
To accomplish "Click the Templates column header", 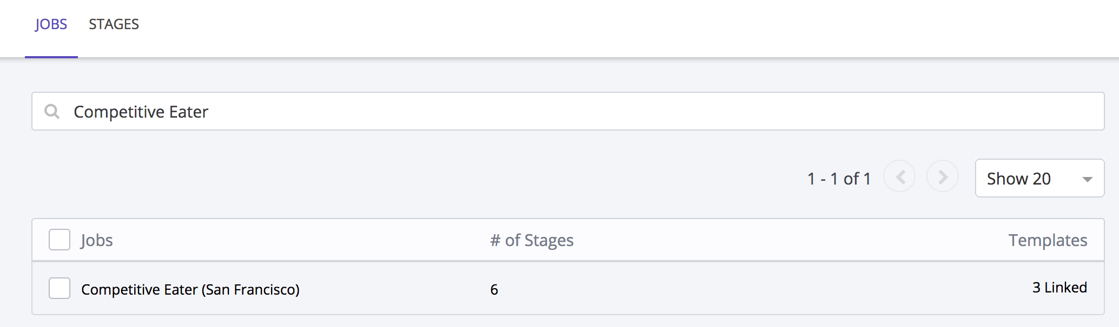I will pyautogui.click(x=1048, y=240).
